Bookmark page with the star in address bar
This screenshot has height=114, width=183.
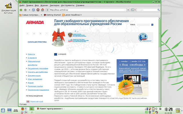tap(125, 10)
